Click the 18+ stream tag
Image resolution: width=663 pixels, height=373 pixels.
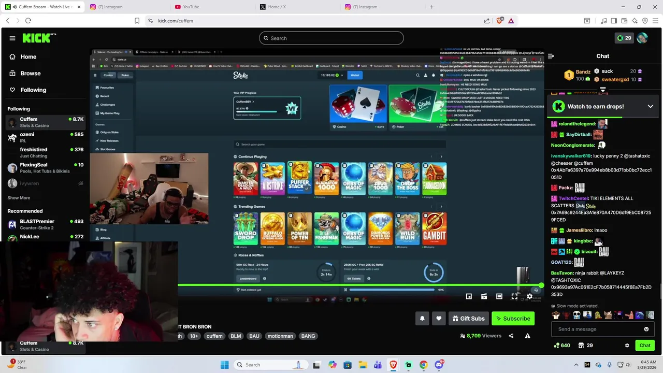(194, 336)
